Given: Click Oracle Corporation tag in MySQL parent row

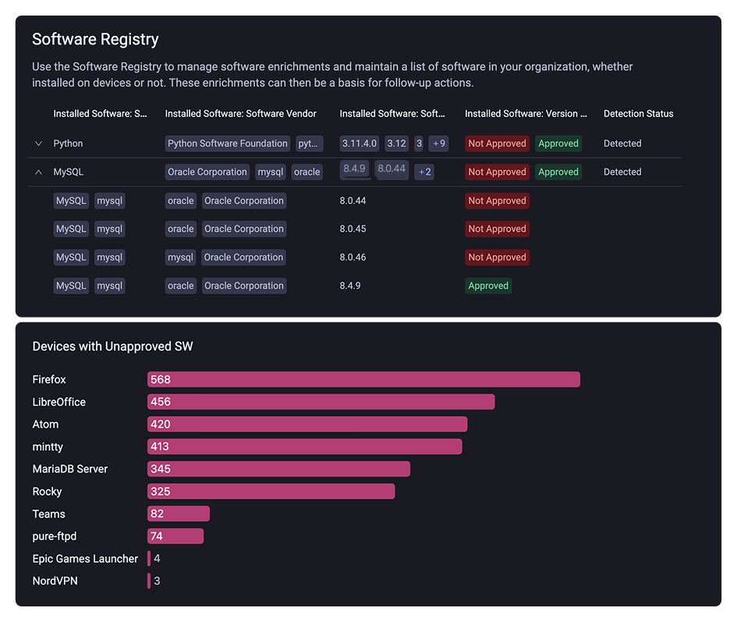Looking at the screenshot, I should tap(207, 172).
